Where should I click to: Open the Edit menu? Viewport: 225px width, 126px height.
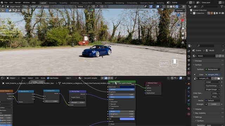coord(11,2)
